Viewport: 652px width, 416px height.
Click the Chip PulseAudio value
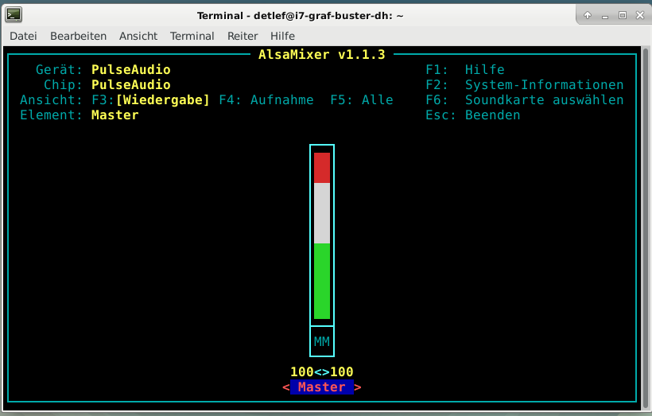131,85
